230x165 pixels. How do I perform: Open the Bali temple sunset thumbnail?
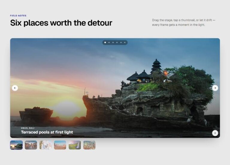[x=16, y=145]
